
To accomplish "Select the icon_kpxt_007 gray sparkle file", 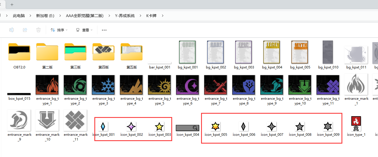I will [272, 127].
